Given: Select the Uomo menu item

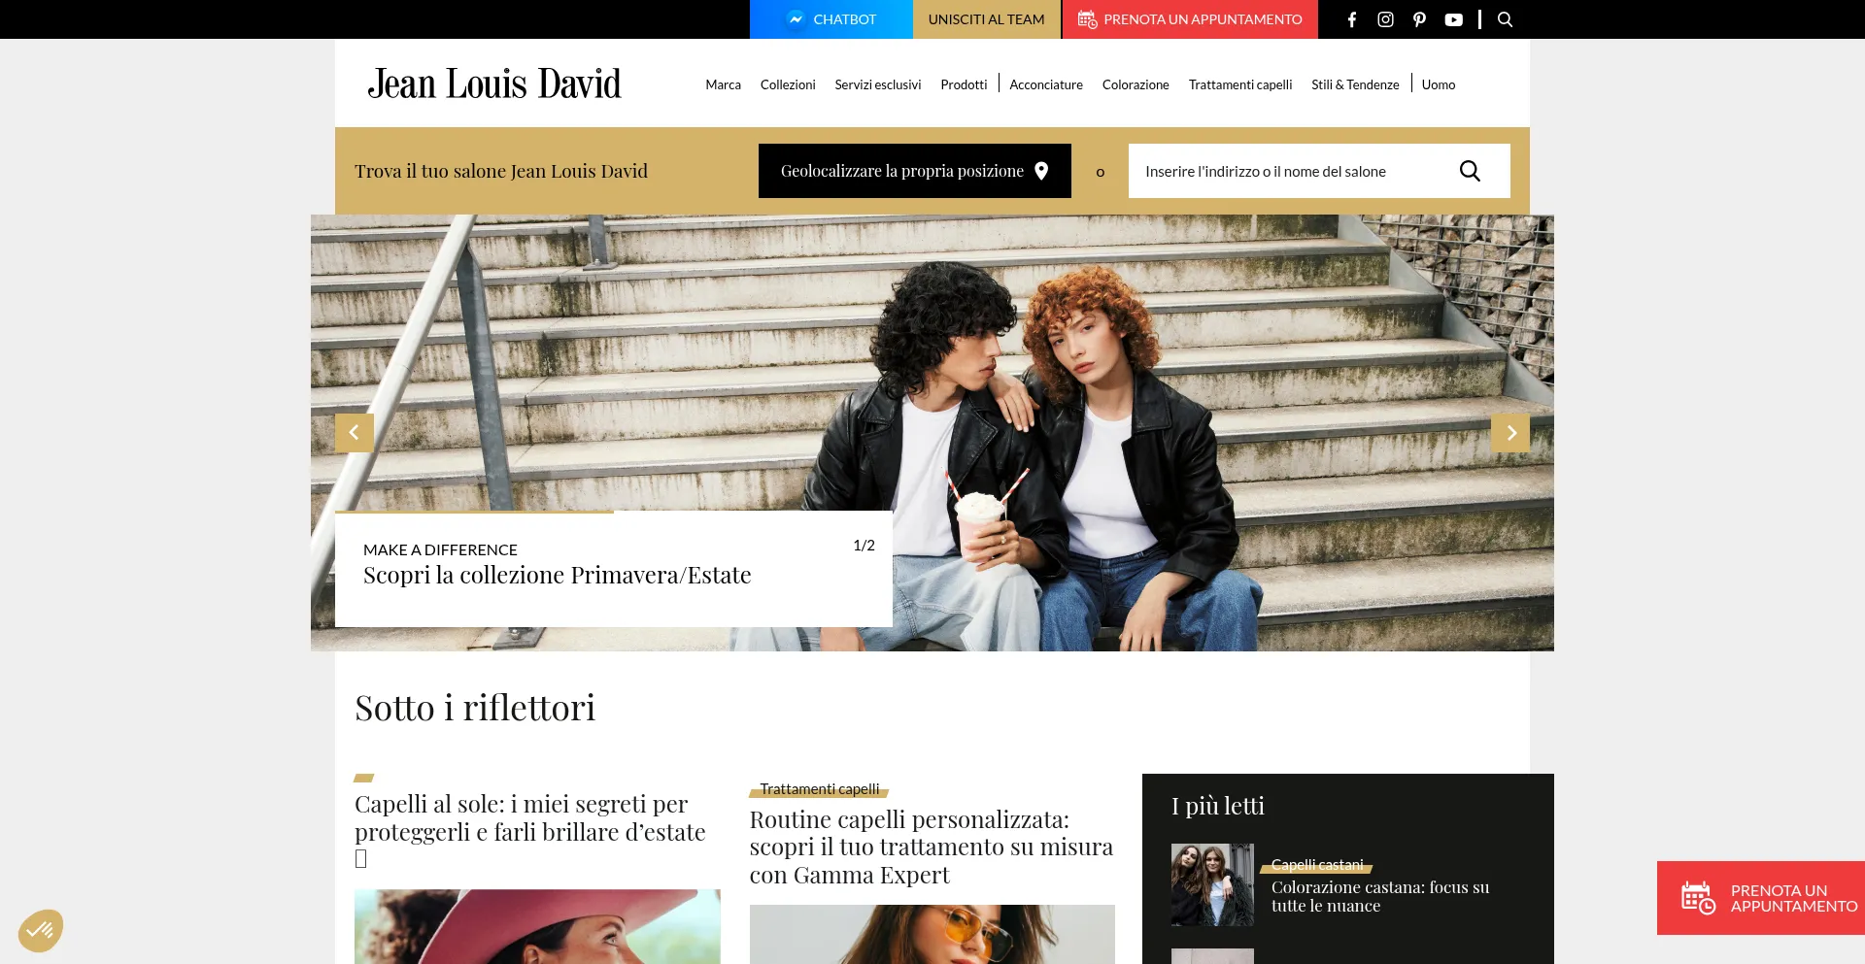Looking at the screenshot, I should [1439, 84].
